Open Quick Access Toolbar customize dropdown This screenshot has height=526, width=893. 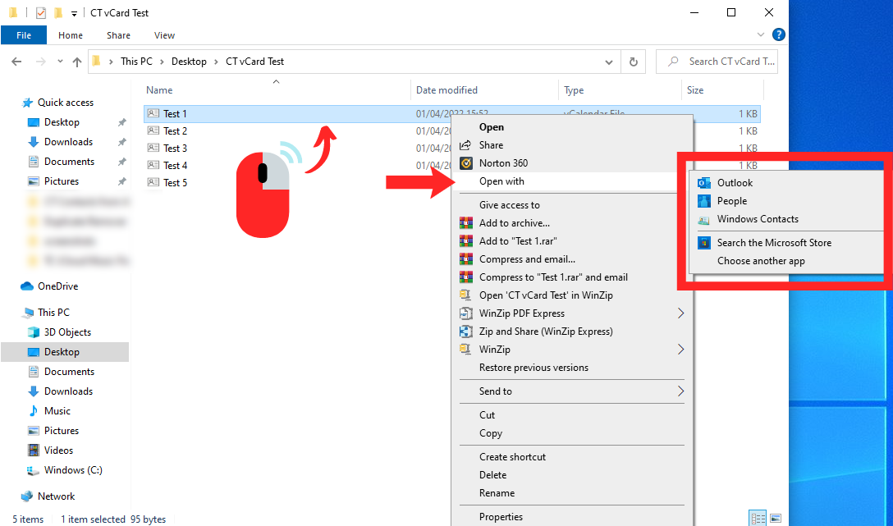point(74,13)
